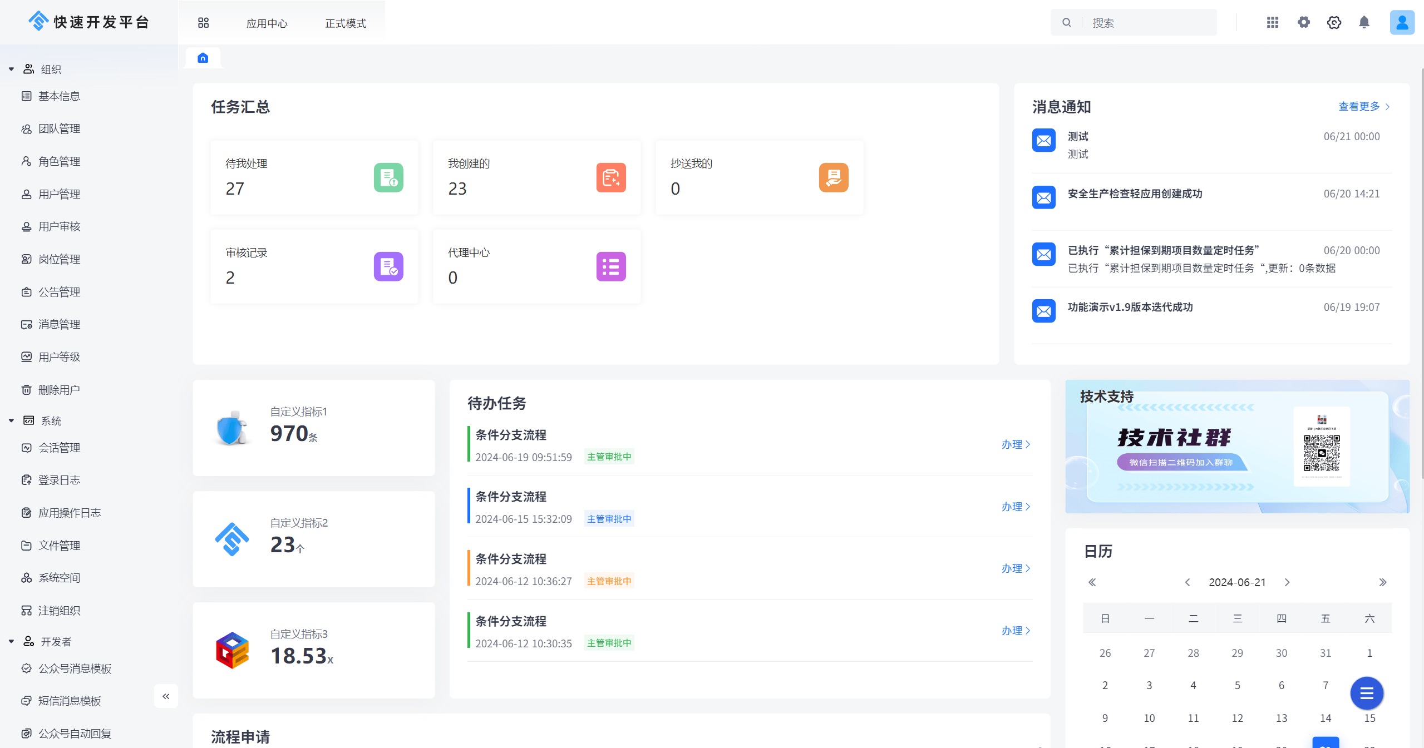
Task: Select 文件管理 in the sidebar
Action: coord(60,545)
